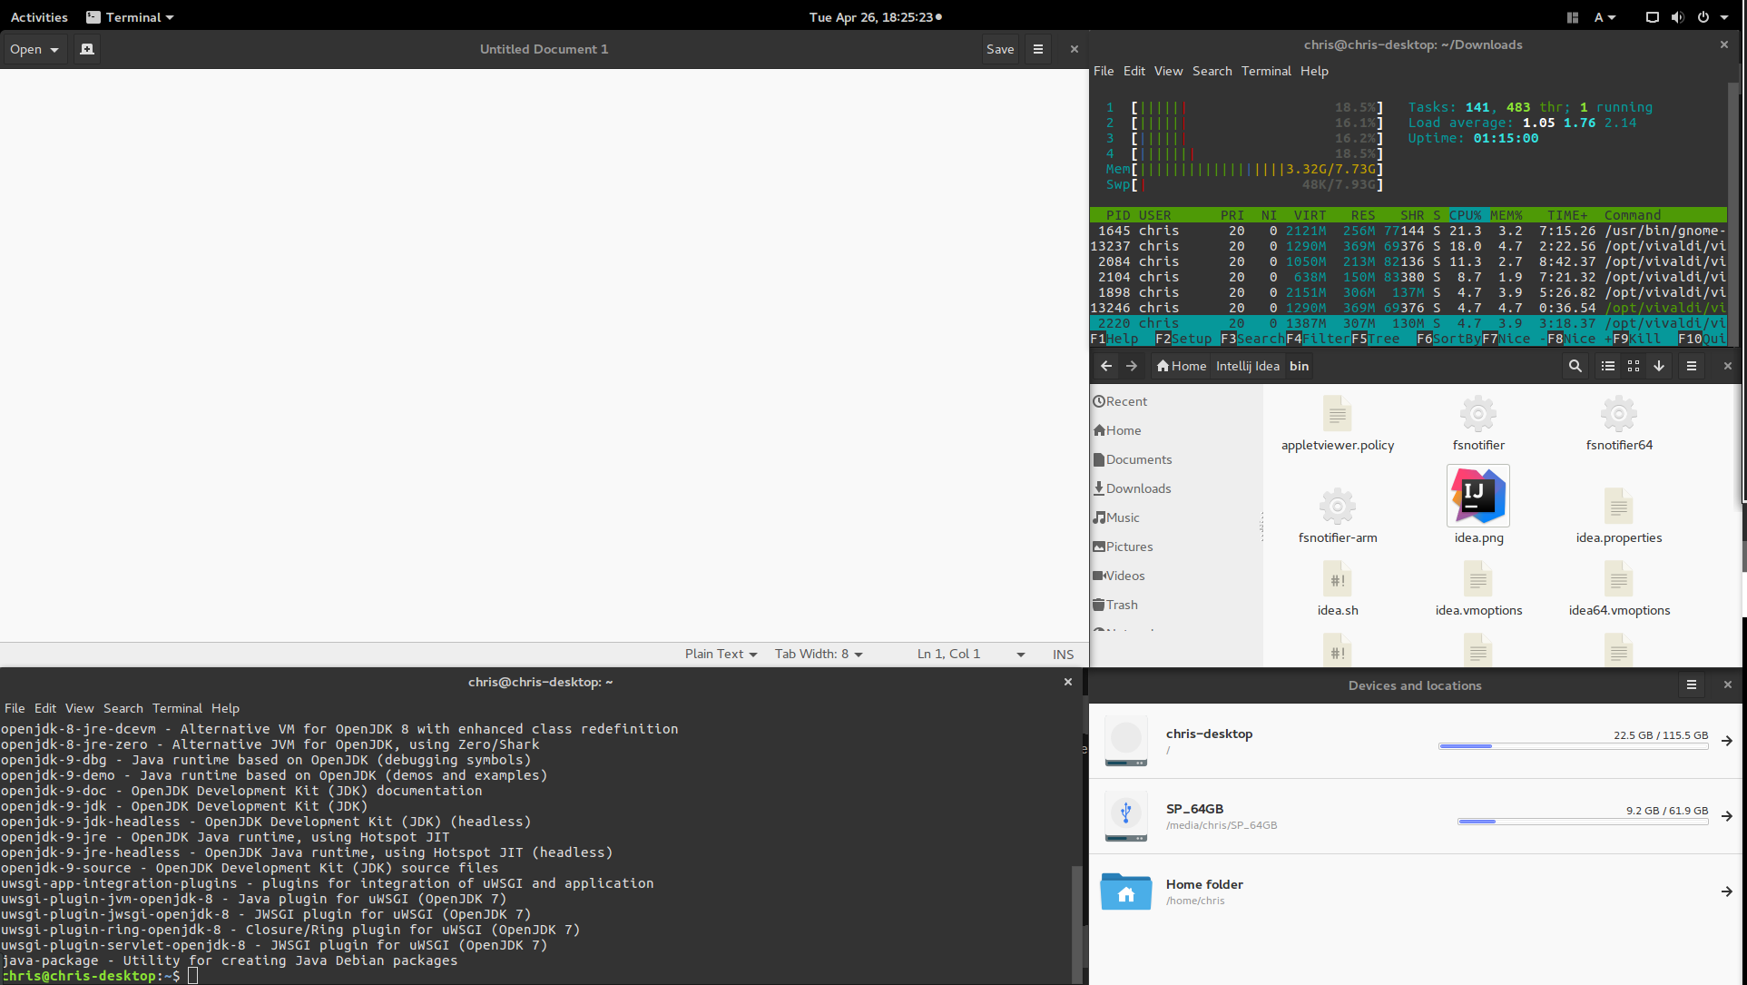Screen dimensions: 1747x985
Task: Click the chris-desktop disk usage bar
Action: pos(1571,746)
